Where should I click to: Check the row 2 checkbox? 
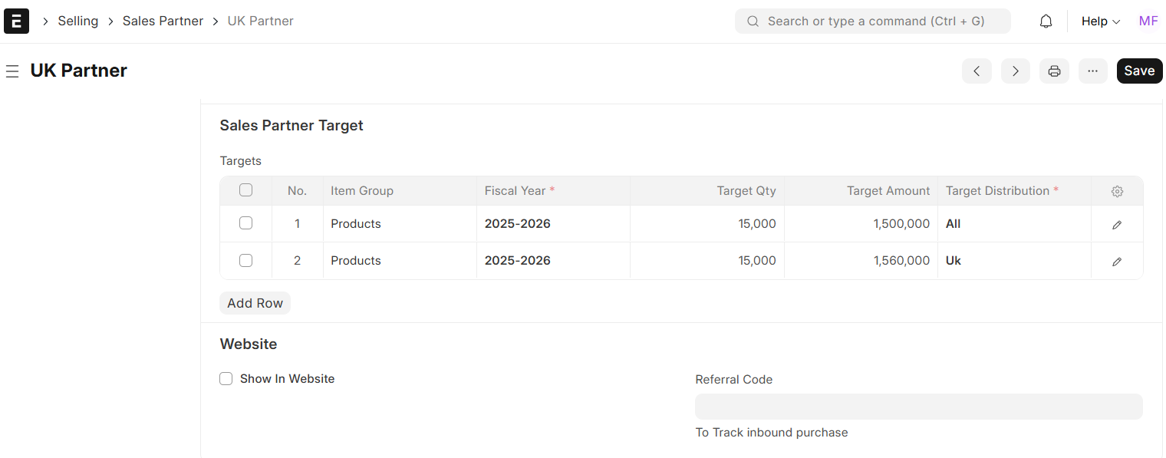pos(245,260)
